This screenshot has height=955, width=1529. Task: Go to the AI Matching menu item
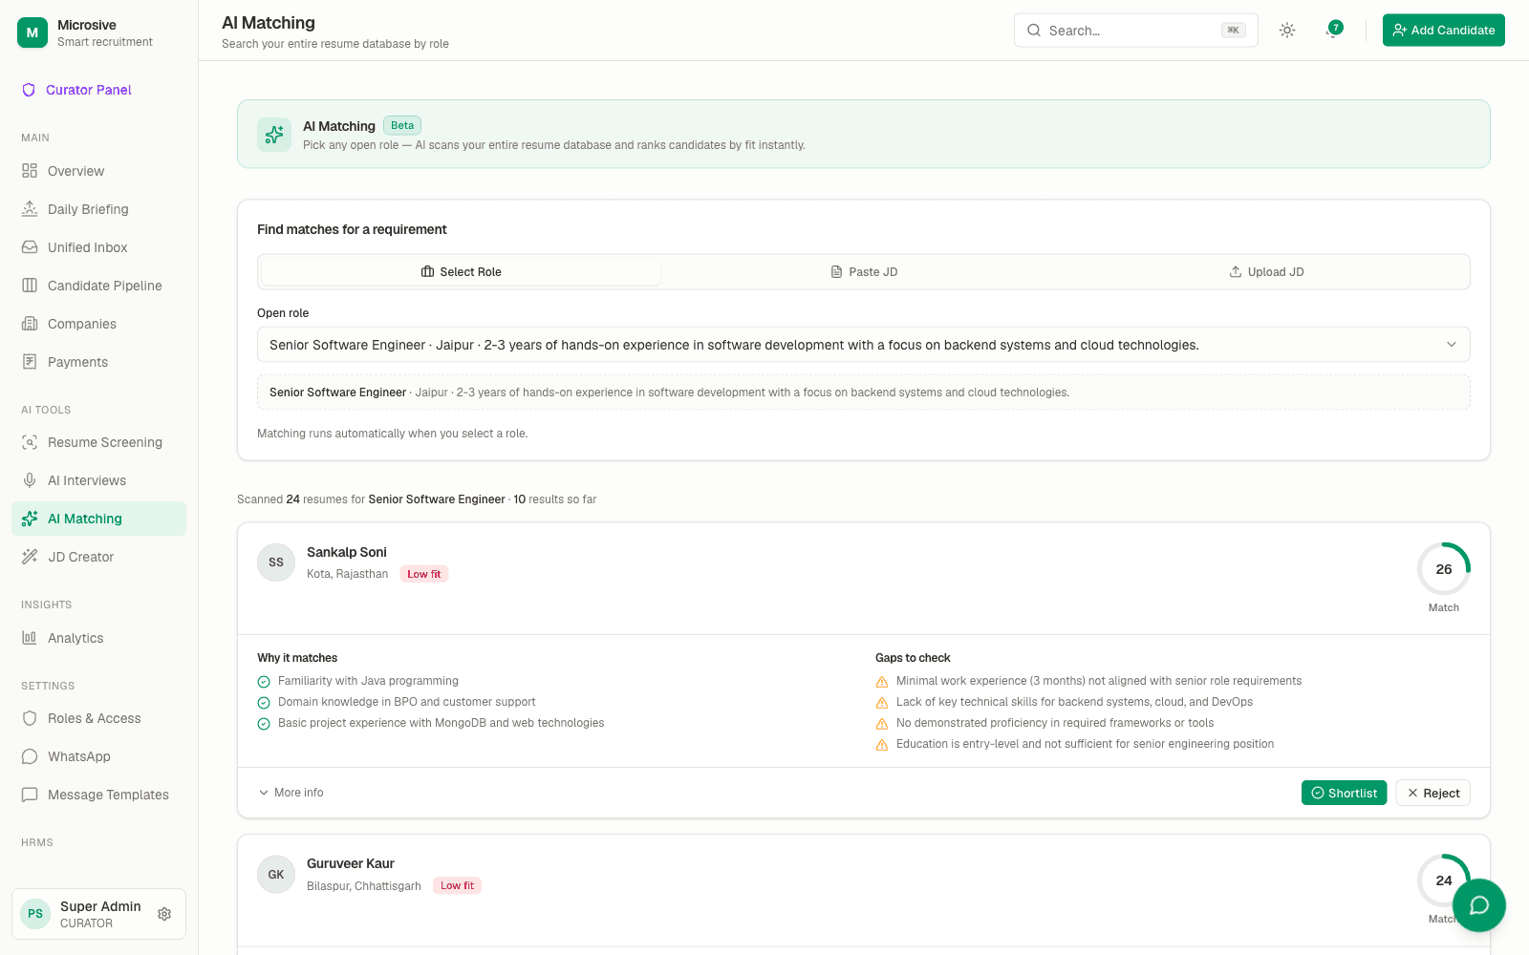(99, 519)
